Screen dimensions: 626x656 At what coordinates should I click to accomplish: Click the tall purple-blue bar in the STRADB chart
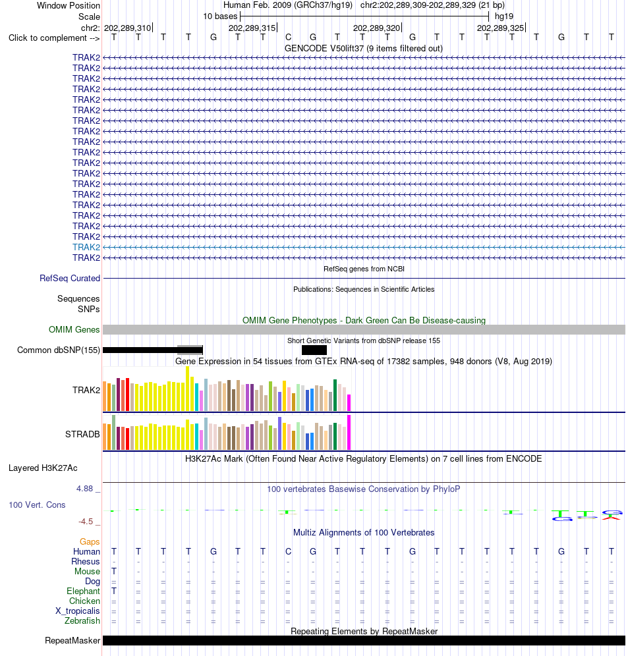[279, 433]
